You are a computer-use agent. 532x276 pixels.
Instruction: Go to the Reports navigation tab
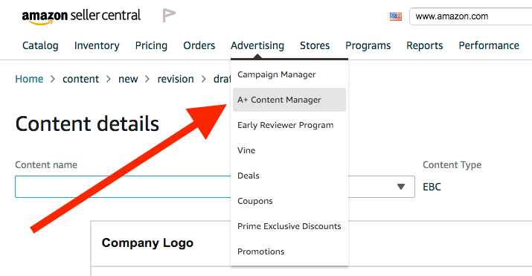click(424, 45)
